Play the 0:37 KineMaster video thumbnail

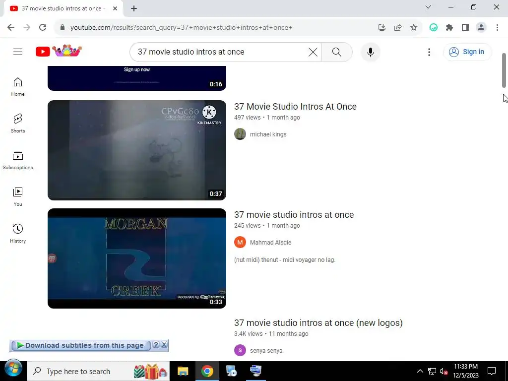tap(137, 150)
